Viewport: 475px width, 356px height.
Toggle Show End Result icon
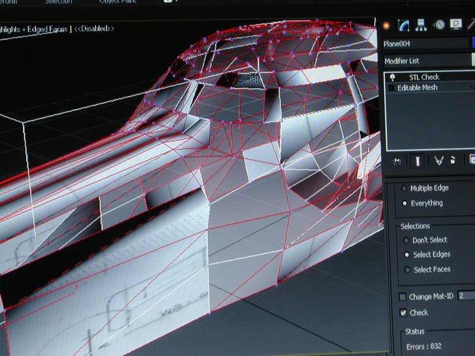pyautogui.click(x=419, y=161)
